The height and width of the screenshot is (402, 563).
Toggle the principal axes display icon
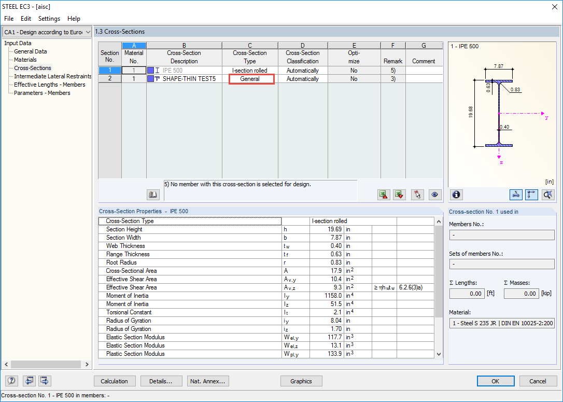pos(531,195)
